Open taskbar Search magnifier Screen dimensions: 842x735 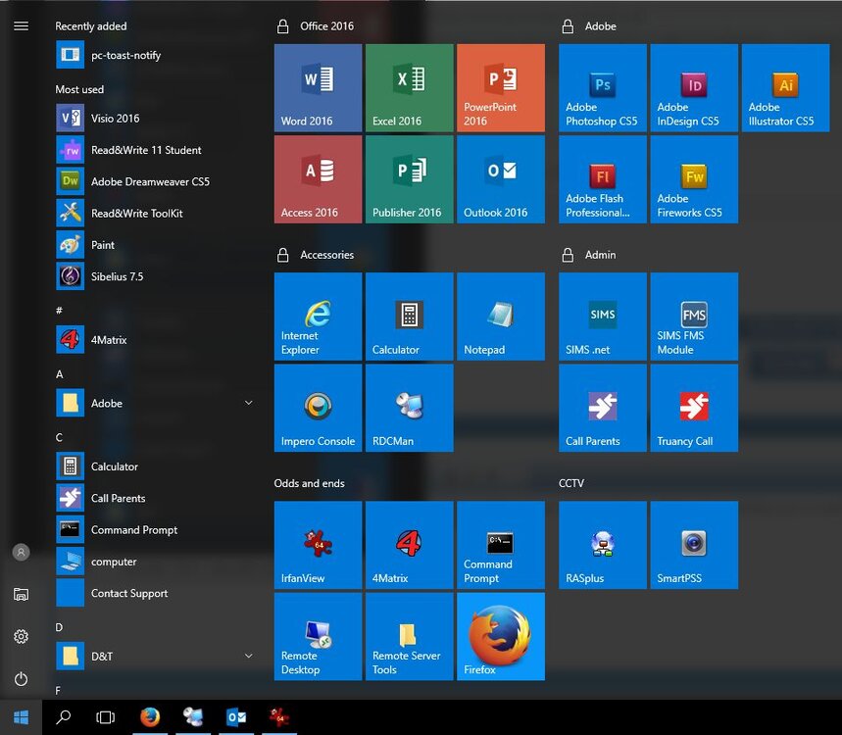click(x=64, y=716)
